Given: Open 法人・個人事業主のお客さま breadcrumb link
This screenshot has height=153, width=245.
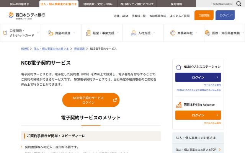Looking at the screenshot, I should tap(51, 49).
